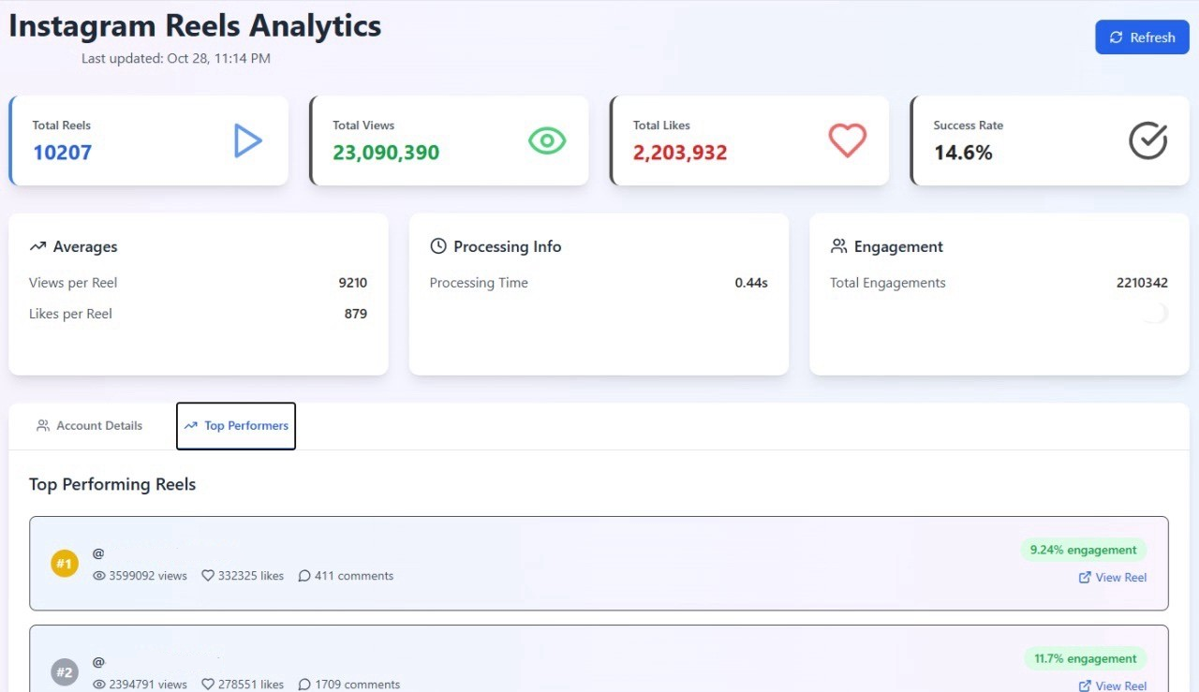
Task: Click the 2394791 views count
Action: coord(148,685)
